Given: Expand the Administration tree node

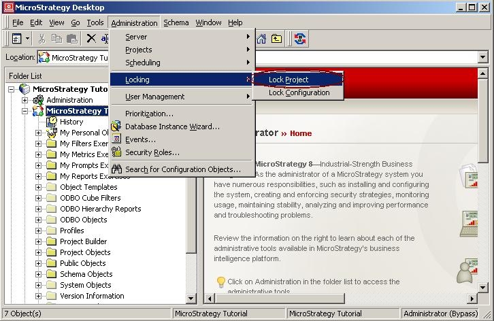Looking at the screenshot, I should (x=24, y=100).
